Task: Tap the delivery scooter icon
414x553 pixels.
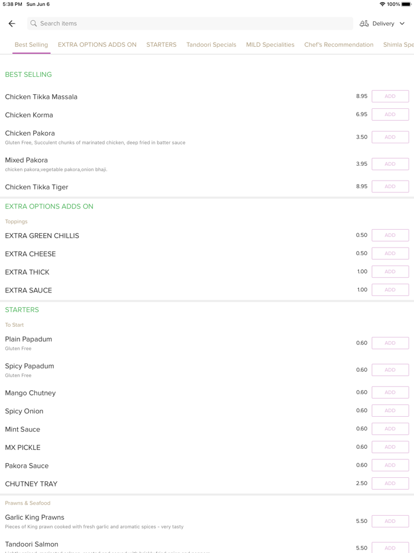Action: pos(364,24)
